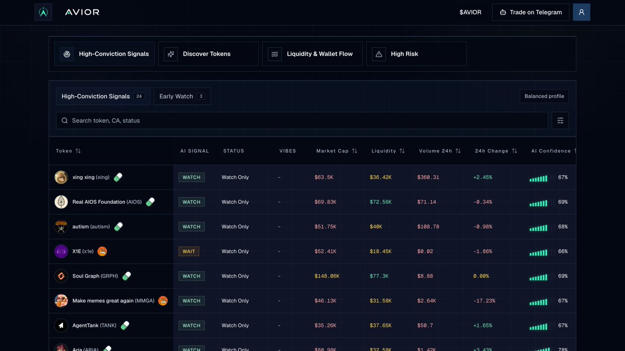The height and width of the screenshot is (351, 625).
Task: Click the pill icon next to autism
Action: [x=119, y=227]
